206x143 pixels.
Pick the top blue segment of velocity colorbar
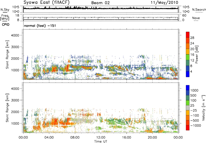[188, 88]
